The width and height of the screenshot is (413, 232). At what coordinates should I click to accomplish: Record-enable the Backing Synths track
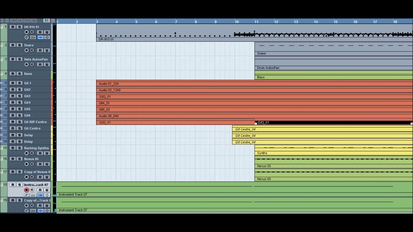26,153
